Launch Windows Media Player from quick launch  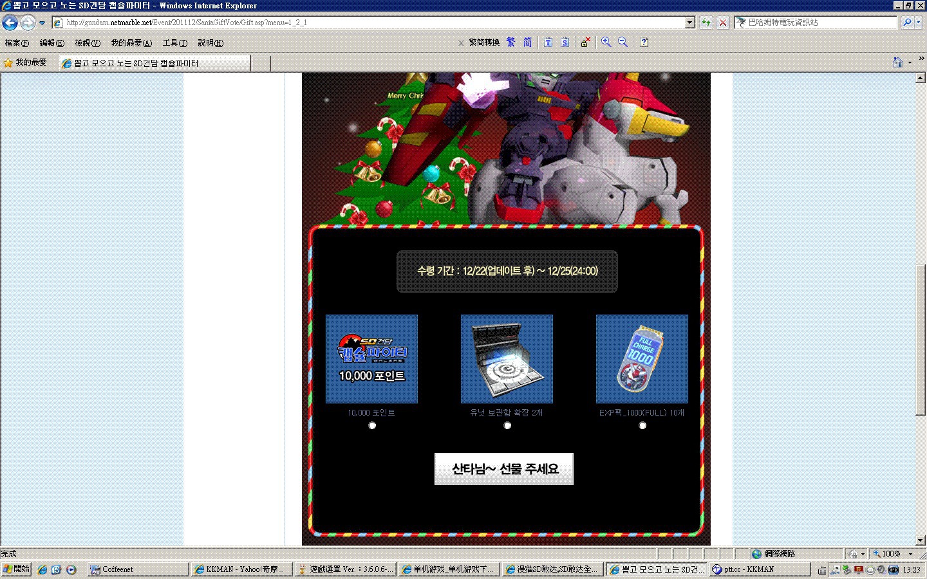(x=71, y=569)
